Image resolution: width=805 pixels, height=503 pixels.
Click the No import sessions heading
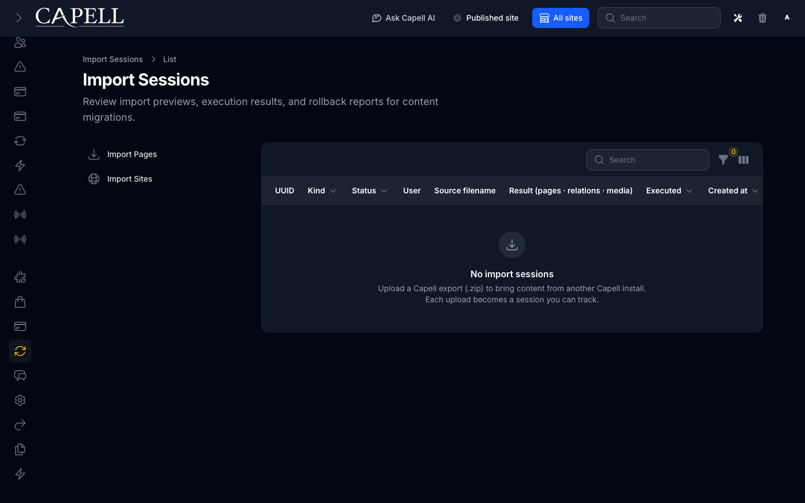click(x=512, y=274)
